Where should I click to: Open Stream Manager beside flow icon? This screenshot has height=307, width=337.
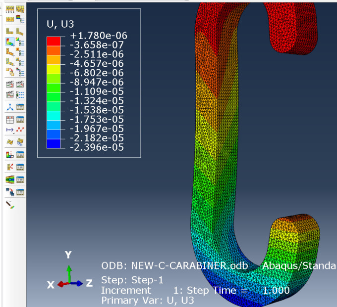(20, 179)
